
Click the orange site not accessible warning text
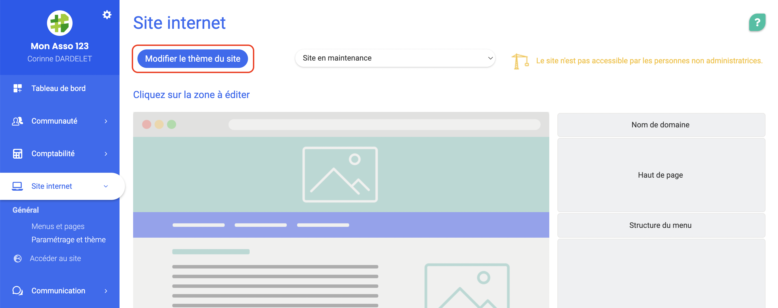click(x=649, y=61)
